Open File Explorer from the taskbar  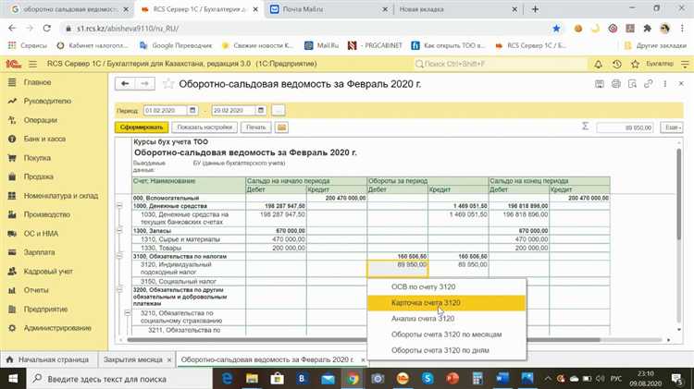(252, 379)
